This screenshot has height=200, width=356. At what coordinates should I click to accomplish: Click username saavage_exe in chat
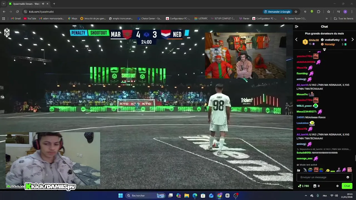click(304, 158)
